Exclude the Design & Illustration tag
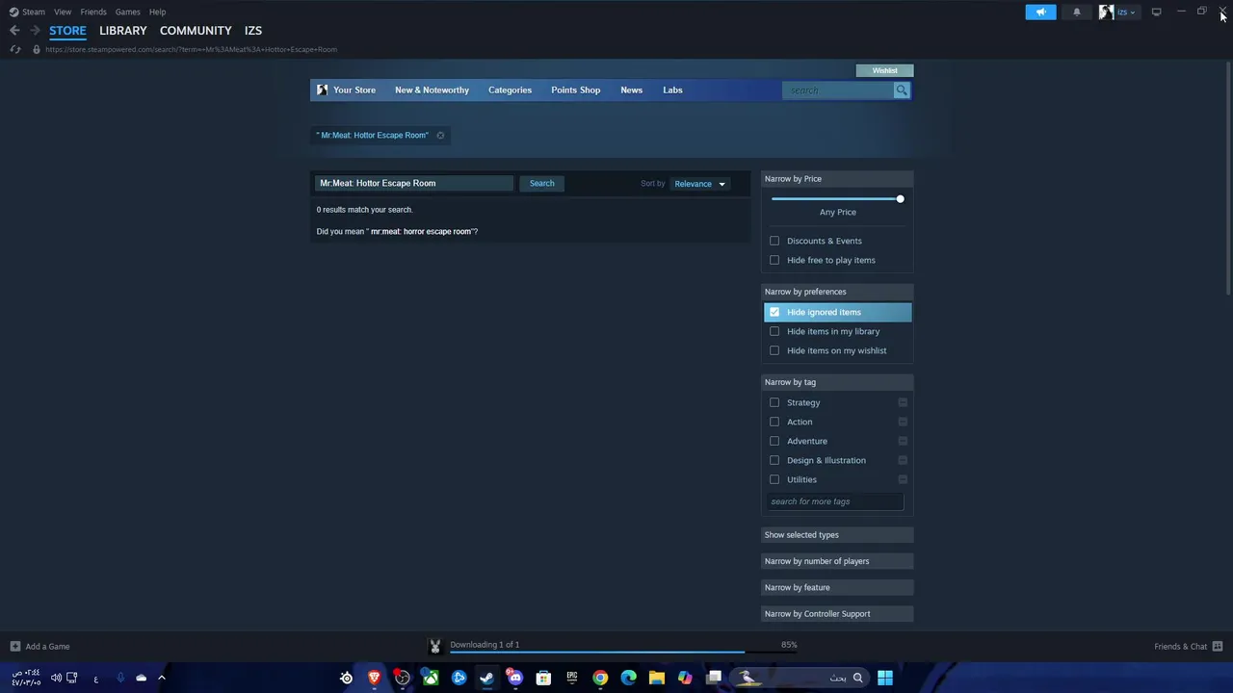Viewport: 1233px width, 693px height. point(903,460)
